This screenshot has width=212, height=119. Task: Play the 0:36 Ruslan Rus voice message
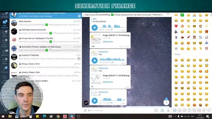(x=94, y=60)
